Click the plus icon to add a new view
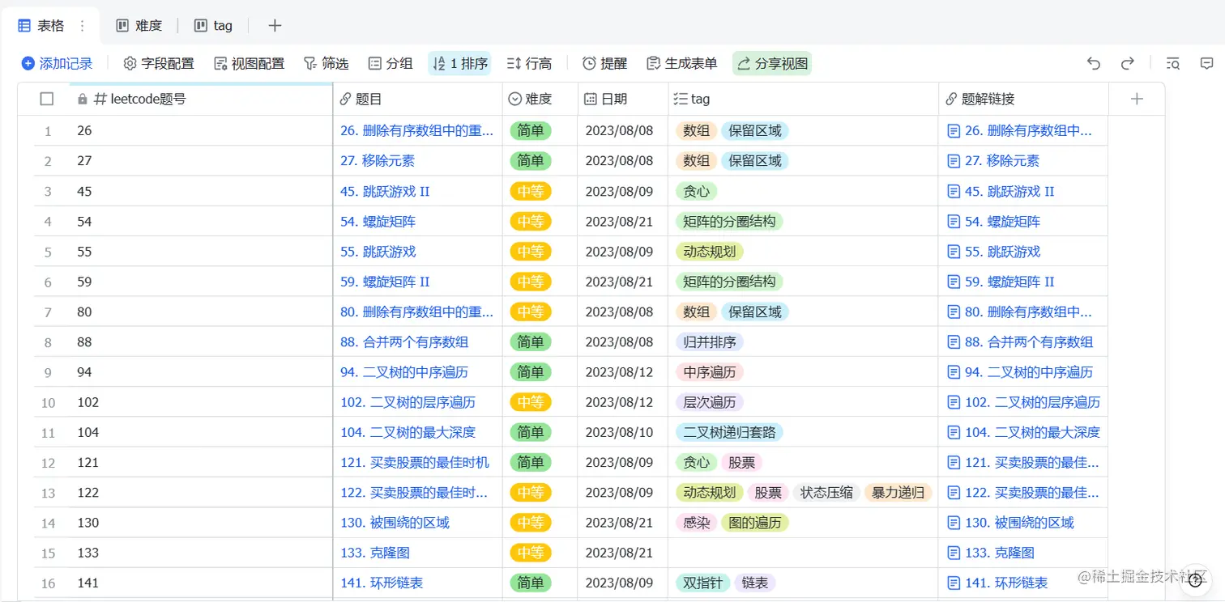The image size is (1225, 602). (x=275, y=26)
